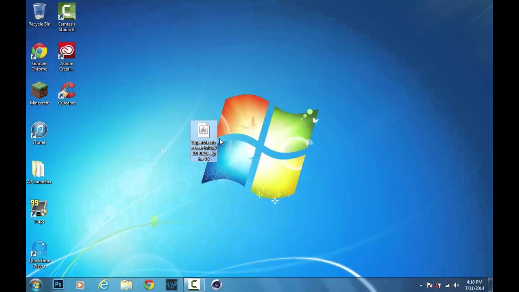Select the CCleaner desktop shortcut

coord(66,94)
